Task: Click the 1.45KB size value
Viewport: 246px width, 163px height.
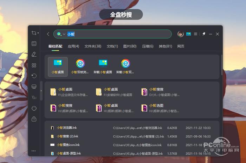Action: click(x=172, y=136)
